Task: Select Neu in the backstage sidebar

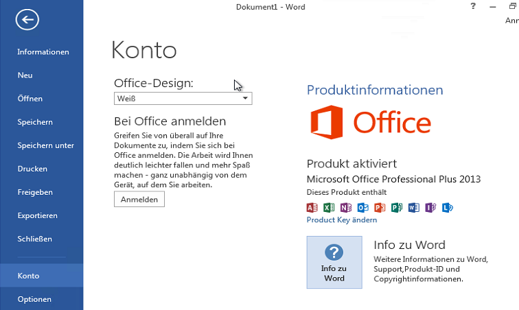Action: [x=25, y=75]
